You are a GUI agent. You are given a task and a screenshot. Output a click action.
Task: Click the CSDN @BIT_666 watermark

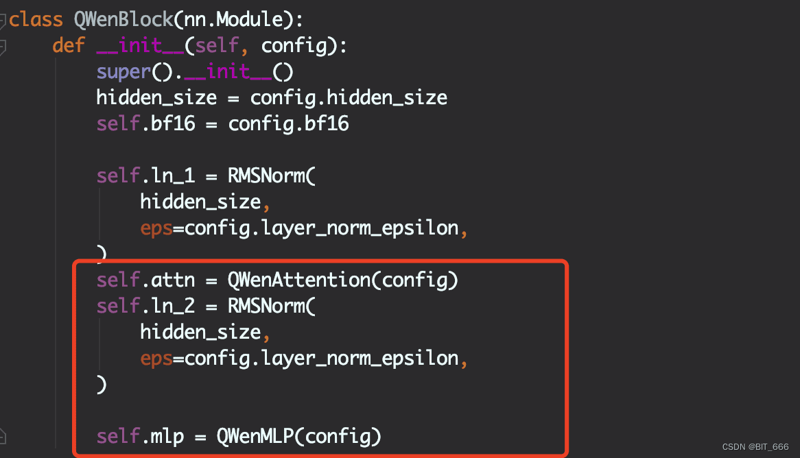755,447
